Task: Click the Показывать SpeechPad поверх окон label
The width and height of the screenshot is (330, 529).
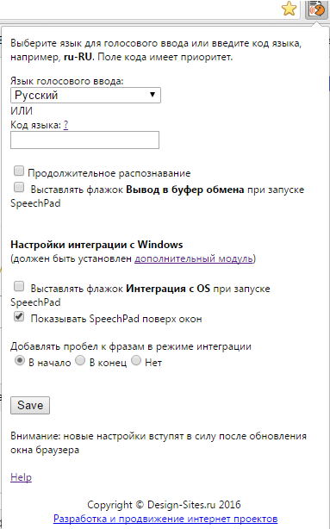Action: point(116,319)
